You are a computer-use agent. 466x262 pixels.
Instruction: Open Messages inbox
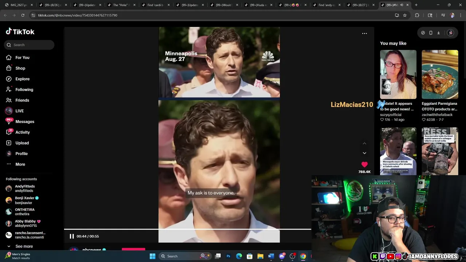pos(25,122)
